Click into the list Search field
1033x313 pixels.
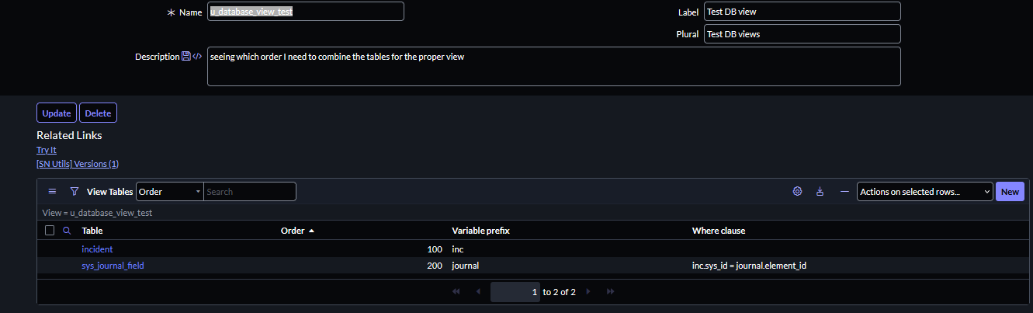pyautogui.click(x=249, y=191)
